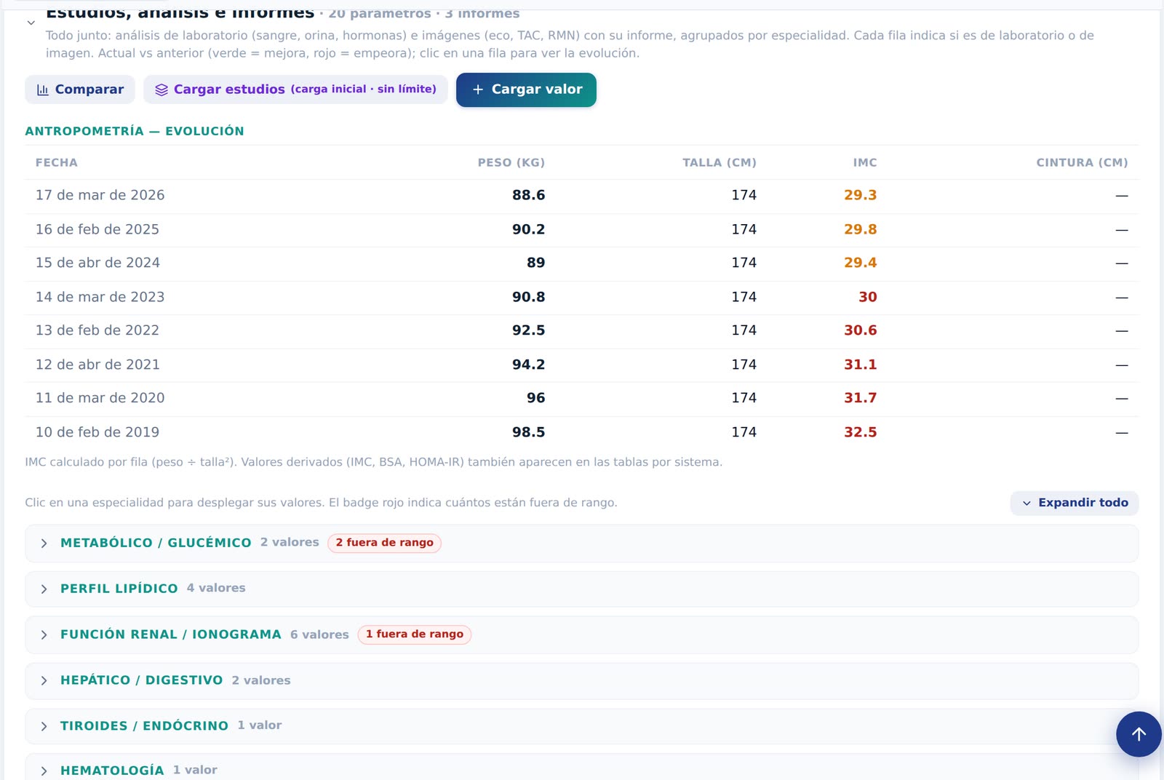Image resolution: width=1164 pixels, height=780 pixels.
Task: Click the IMC value 30
Action: point(867,298)
